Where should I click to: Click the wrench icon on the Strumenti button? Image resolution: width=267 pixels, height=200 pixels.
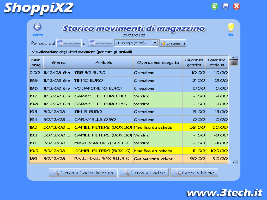[x=163, y=43]
